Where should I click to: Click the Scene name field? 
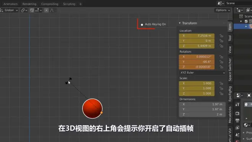(239, 3)
